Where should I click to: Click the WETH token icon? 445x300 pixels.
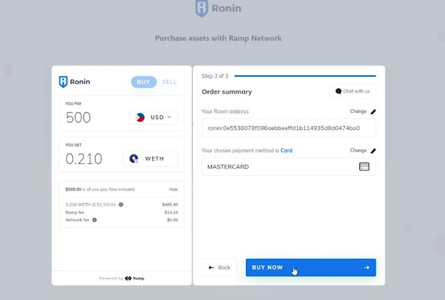134,158
